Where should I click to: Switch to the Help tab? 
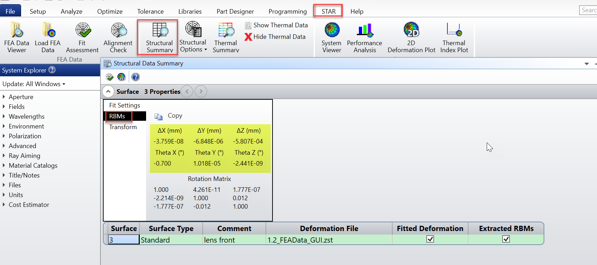point(357,12)
